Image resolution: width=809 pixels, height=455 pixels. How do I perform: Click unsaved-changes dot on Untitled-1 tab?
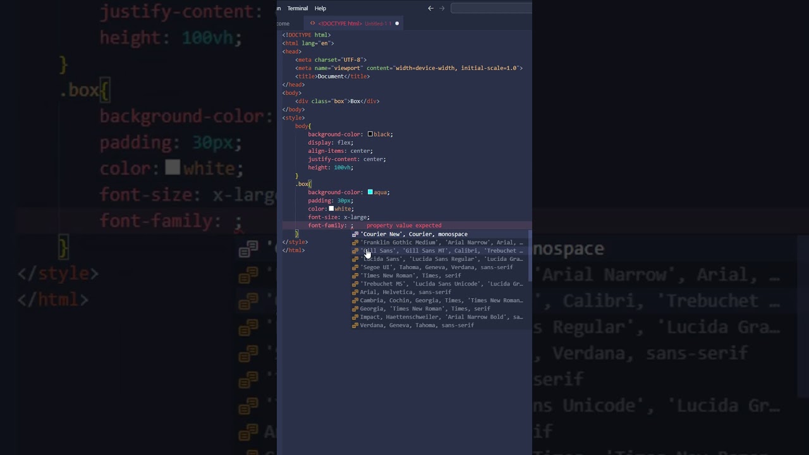tap(397, 23)
